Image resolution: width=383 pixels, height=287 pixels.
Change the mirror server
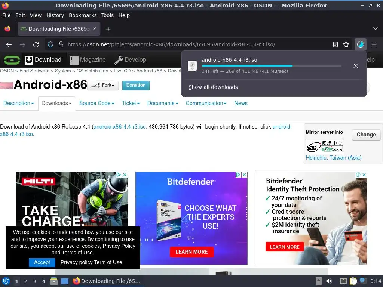(x=366, y=135)
